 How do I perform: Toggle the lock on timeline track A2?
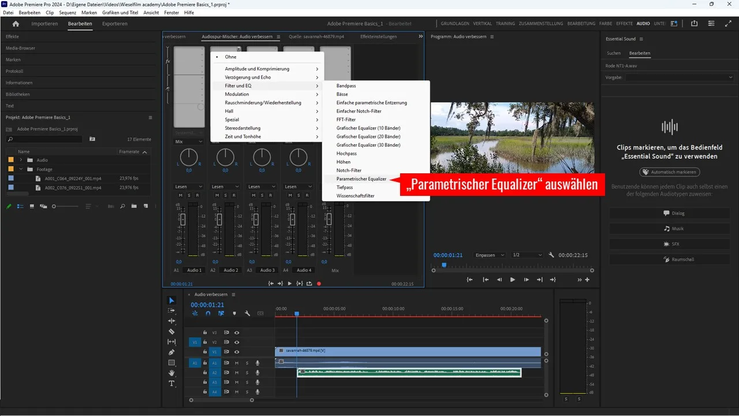coord(204,373)
